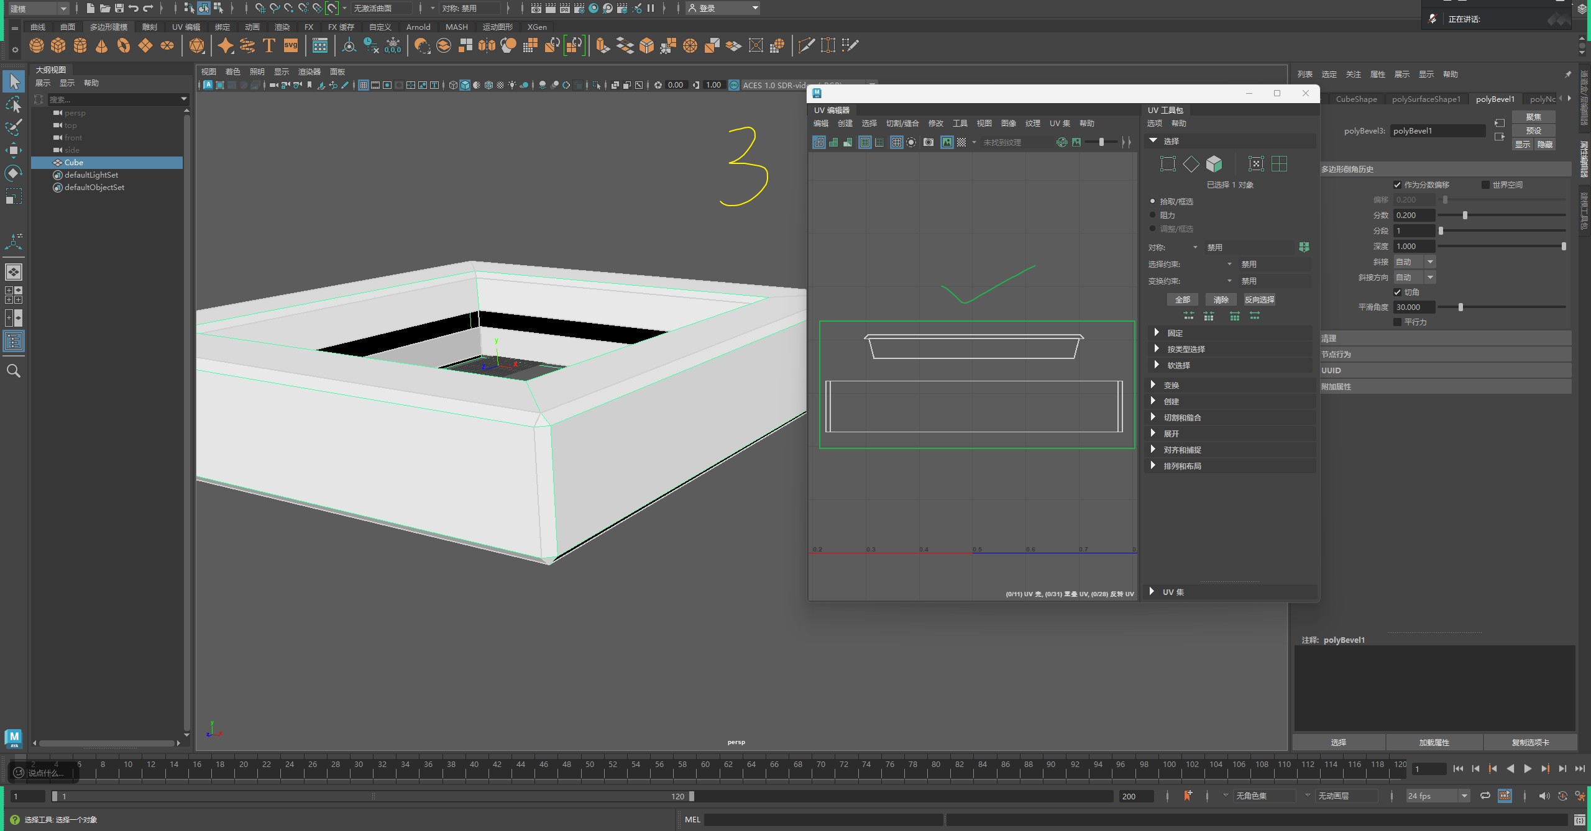Click the 复制选项卡 button
Viewport: 1591px width, 831px height.
coord(1530,743)
